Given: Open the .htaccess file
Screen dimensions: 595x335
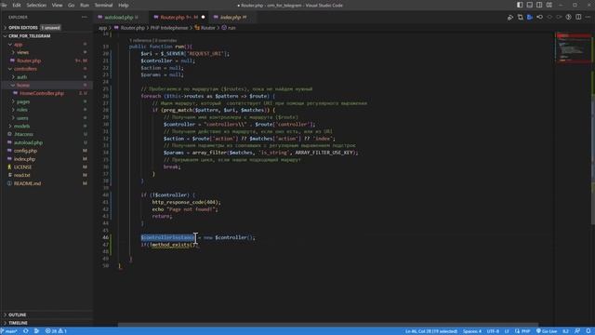Looking at the screenshot, I should [x=46, y=134].
